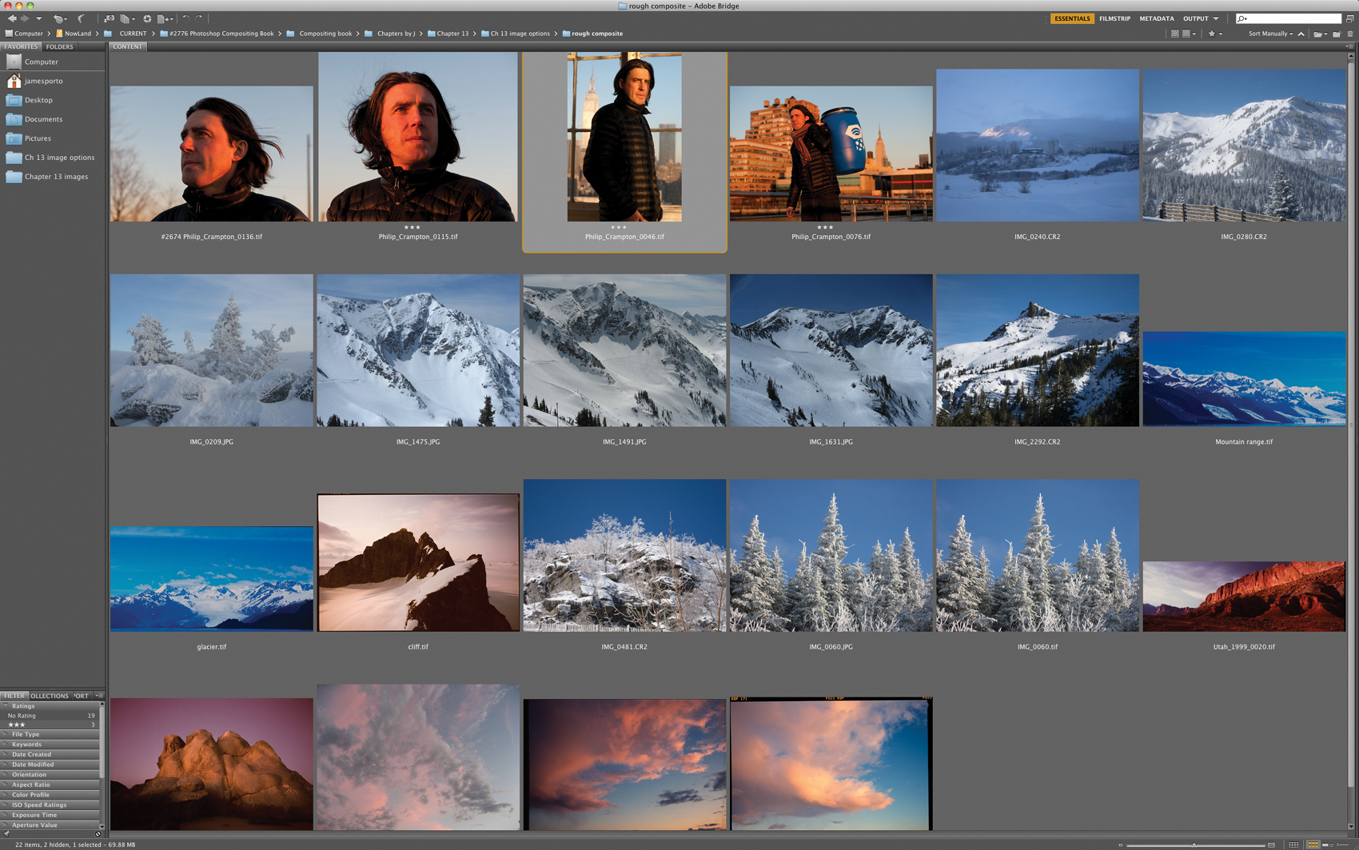Click in the search input field

(1293, 18)
